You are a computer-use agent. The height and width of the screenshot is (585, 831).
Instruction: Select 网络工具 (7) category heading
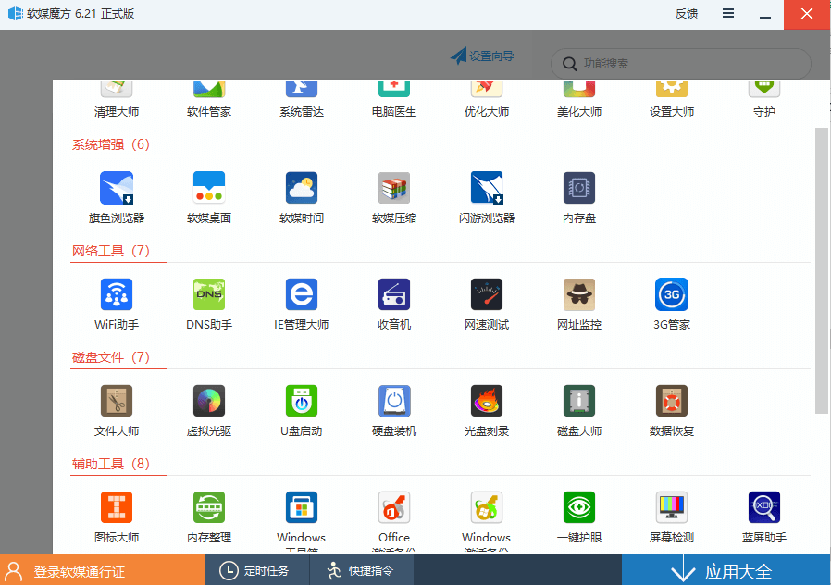[111, 251]
